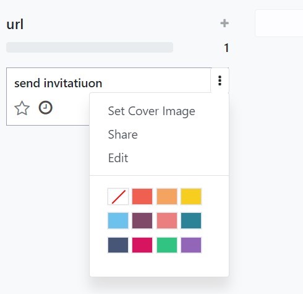The height and width of the screenshot is (294, 303).
Task: Open the three-dot card options menu
Action: point(220,80)
